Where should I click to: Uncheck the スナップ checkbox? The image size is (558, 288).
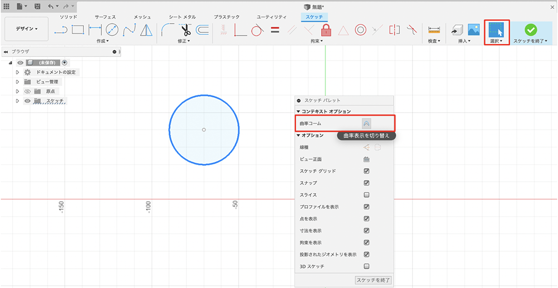(x=366, y=183)
